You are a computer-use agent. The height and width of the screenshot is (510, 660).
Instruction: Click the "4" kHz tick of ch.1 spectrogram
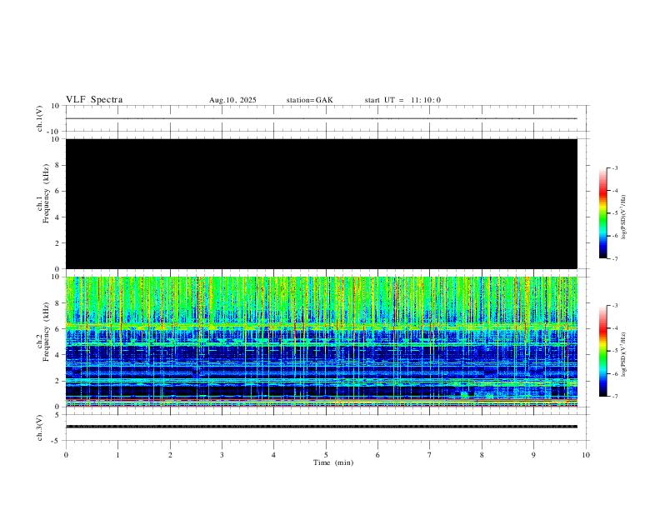(58, 217)
